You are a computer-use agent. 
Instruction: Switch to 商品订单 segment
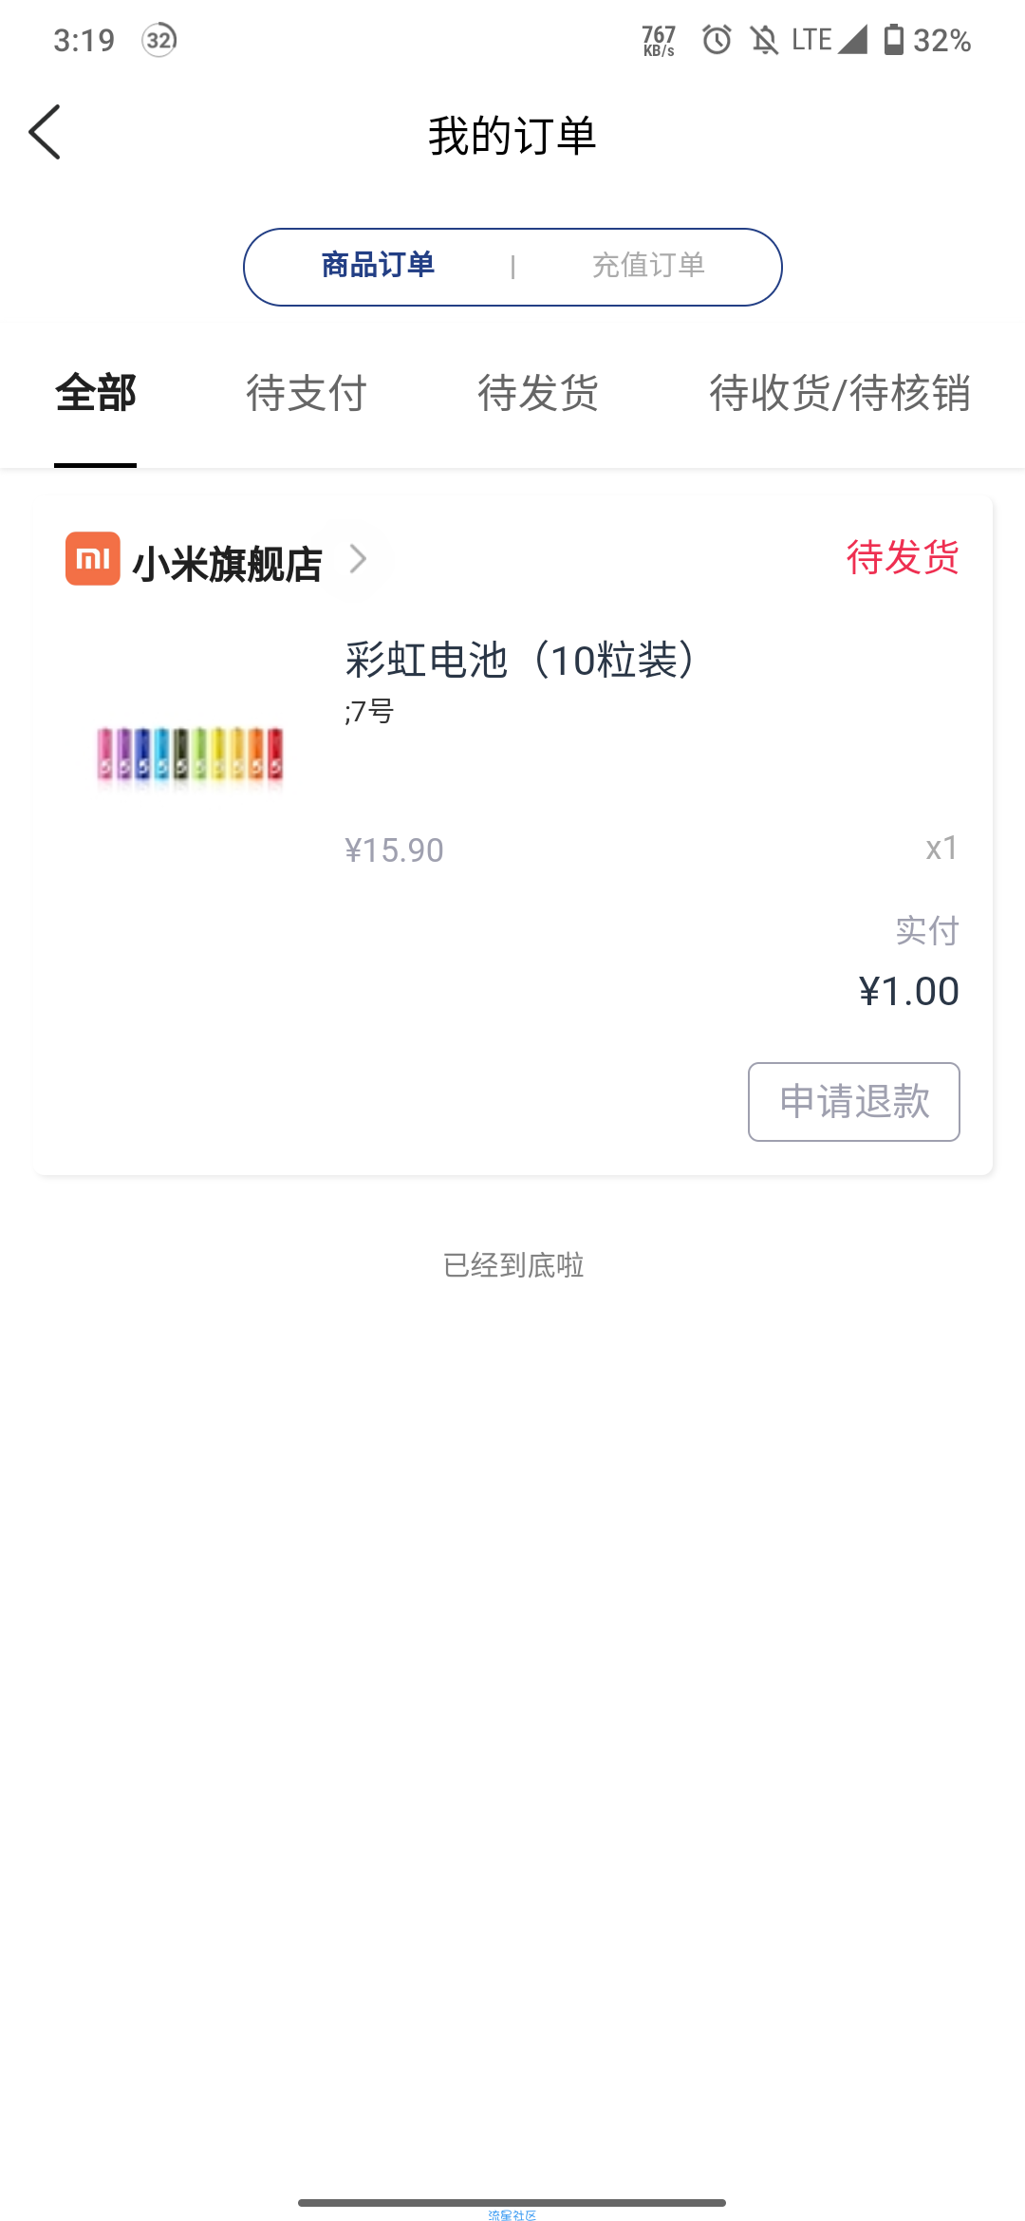pos(378,265)
